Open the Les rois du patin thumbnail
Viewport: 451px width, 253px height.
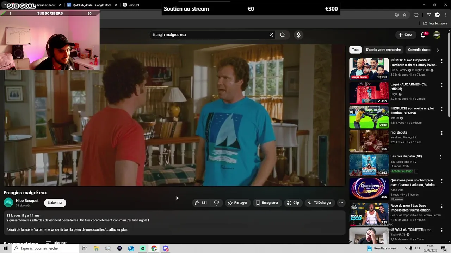369,165
